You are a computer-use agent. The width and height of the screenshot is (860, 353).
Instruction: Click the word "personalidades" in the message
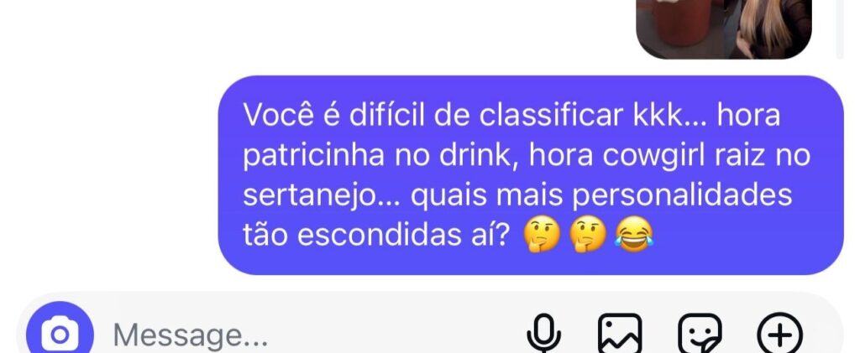(x=682, y=196)
